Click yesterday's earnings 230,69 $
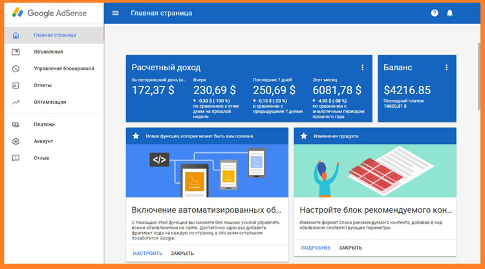The image size is (485, 269). (214, 90)
